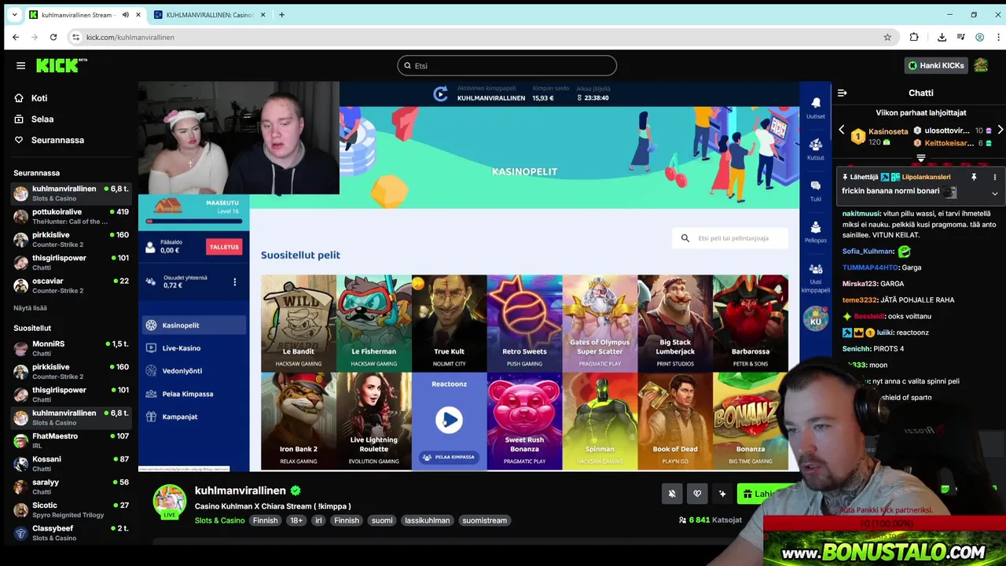The image size is (1006, 566).
Task: Select Kampanjat menu item
Action: click(194, 417)
